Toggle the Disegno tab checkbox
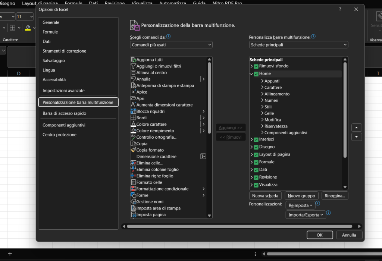 [256, 147]
